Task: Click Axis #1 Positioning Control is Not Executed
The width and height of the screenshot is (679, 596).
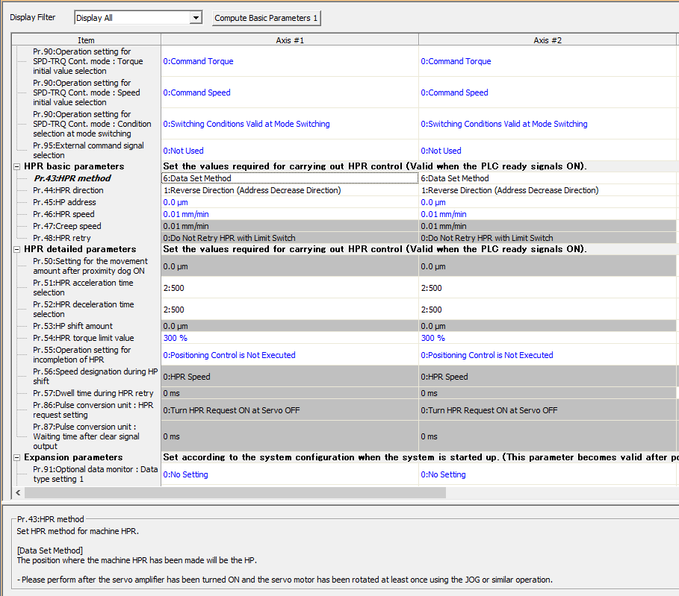Action: click(x=290, y=355)
